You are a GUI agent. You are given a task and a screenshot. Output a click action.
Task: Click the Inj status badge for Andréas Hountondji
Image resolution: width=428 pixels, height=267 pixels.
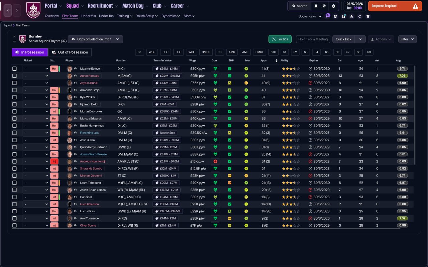pyautogui.click(x=54, y=161)
